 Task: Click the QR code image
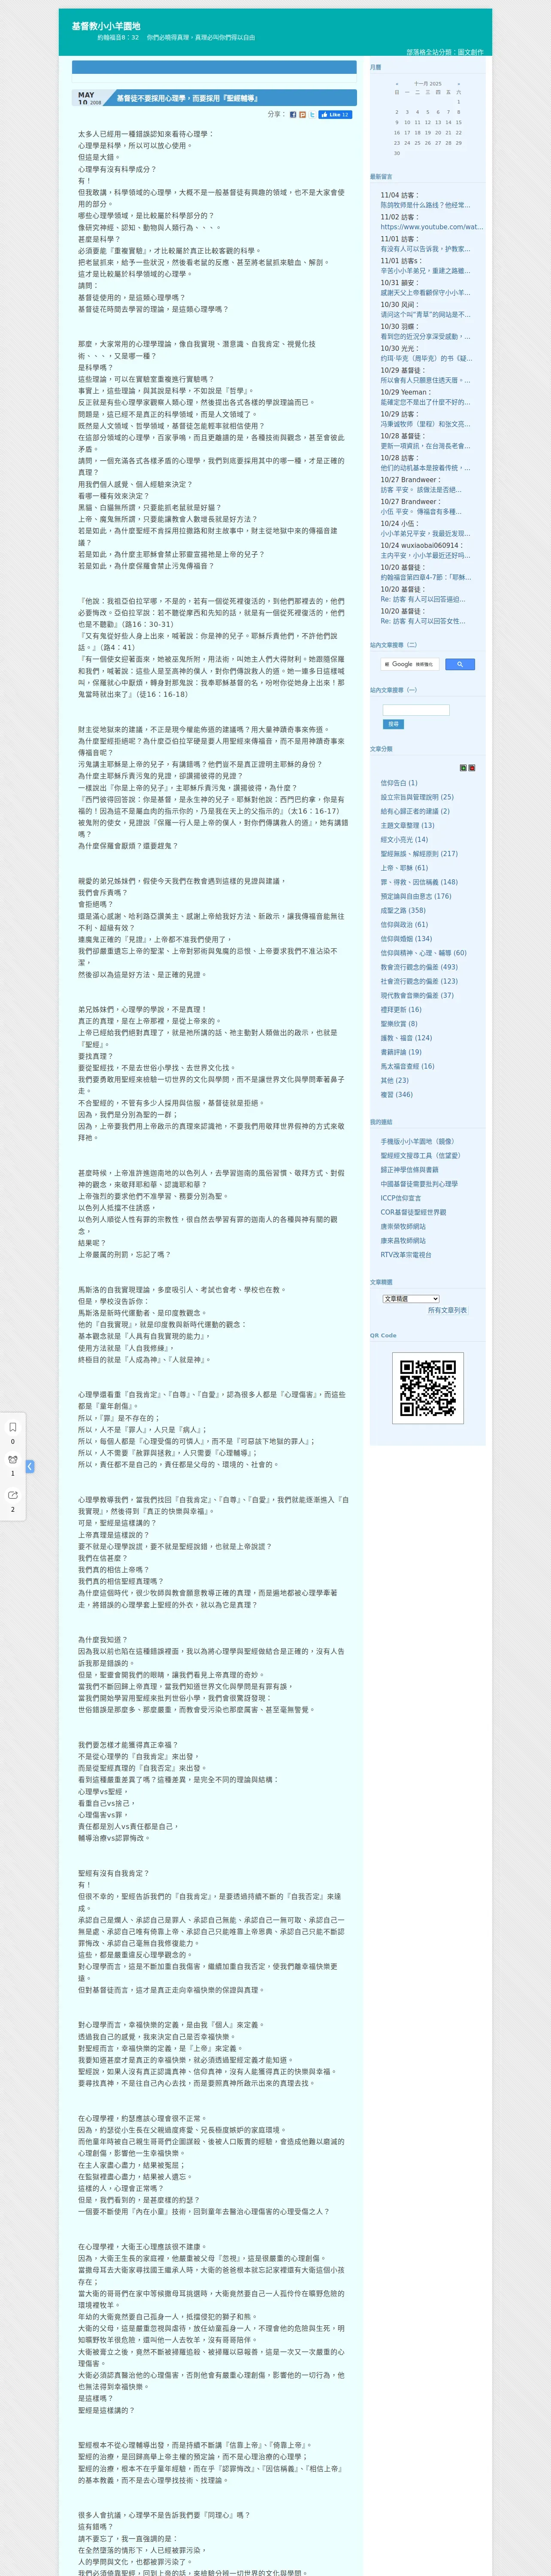click(427, 1387)
